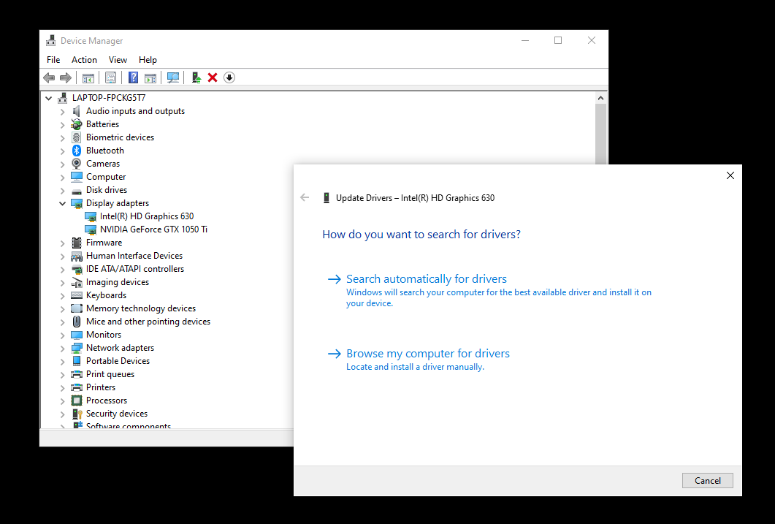Click the device tree vertical scrollbar thumb
The width and height of the screenshot is (775, 524).
click(x=600, y=134)
